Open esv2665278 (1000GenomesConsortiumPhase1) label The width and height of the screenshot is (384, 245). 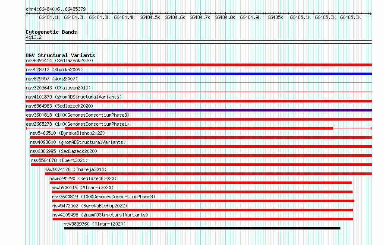coord(78,124)
